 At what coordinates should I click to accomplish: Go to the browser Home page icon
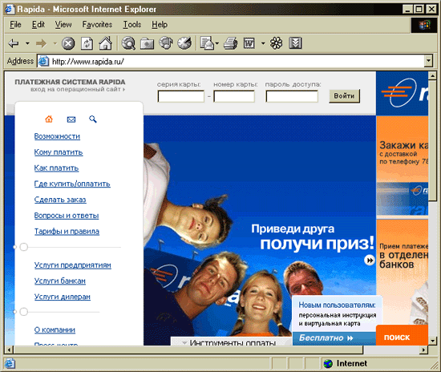click(106, 43)
